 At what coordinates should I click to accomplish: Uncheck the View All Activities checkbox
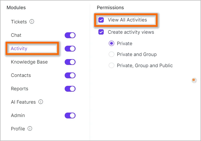tap(101, 20)
